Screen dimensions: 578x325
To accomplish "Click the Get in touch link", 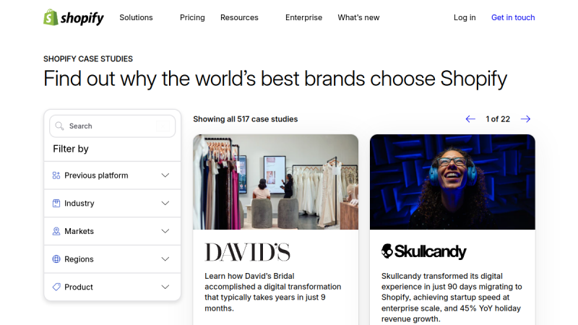I will [x=513, y=17].
